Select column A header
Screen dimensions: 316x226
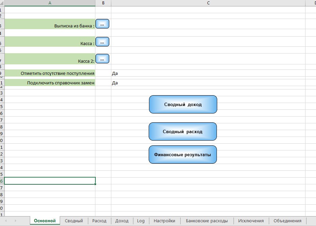(50, 3)
